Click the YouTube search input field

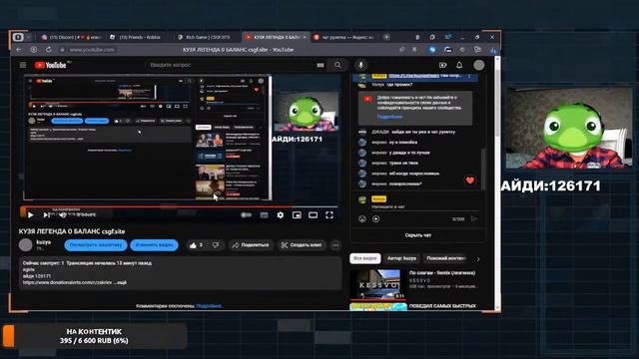click(231, 65)
